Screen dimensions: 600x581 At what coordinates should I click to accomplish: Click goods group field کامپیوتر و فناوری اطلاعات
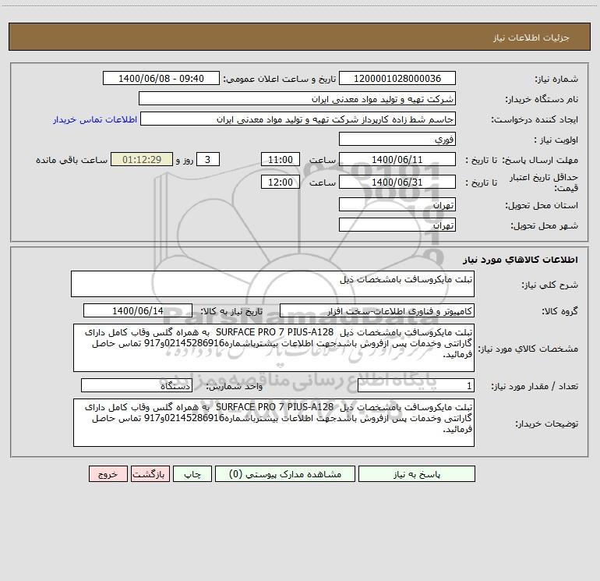tap(377, 310)
